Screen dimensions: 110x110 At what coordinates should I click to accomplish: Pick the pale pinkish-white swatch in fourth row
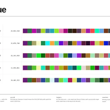84,68
